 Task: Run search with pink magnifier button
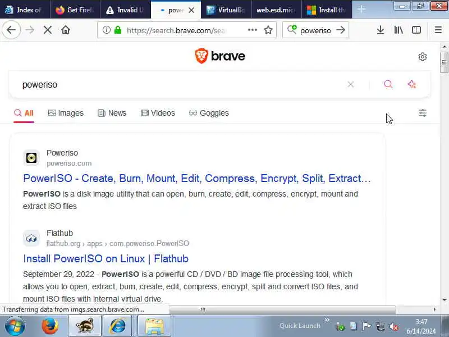point(388,84)
